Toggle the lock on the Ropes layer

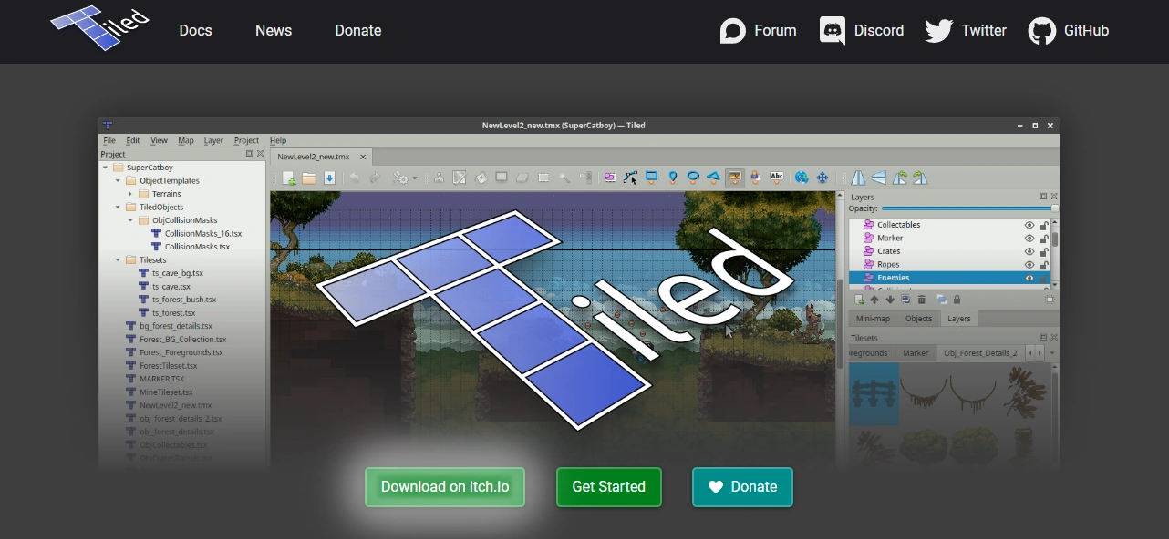[x=1044, y=265]
